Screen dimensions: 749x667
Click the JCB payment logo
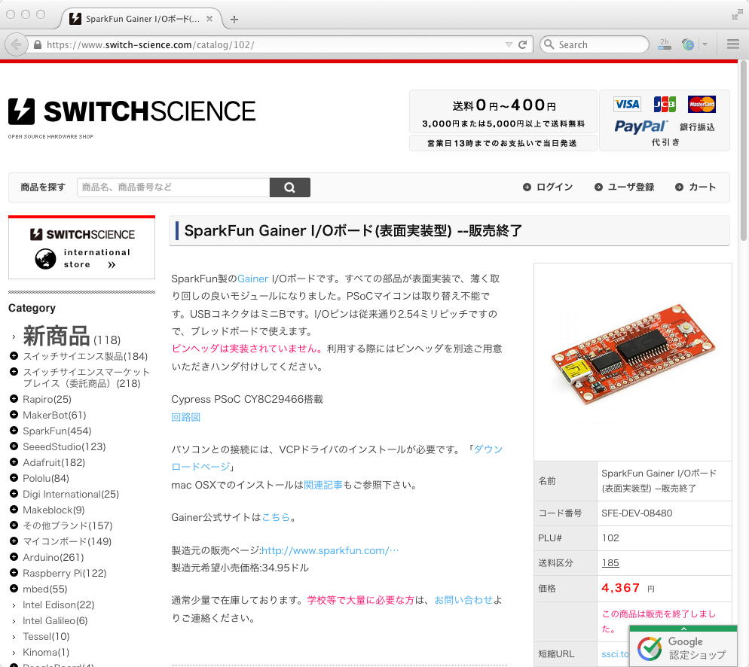coord(665,104)
